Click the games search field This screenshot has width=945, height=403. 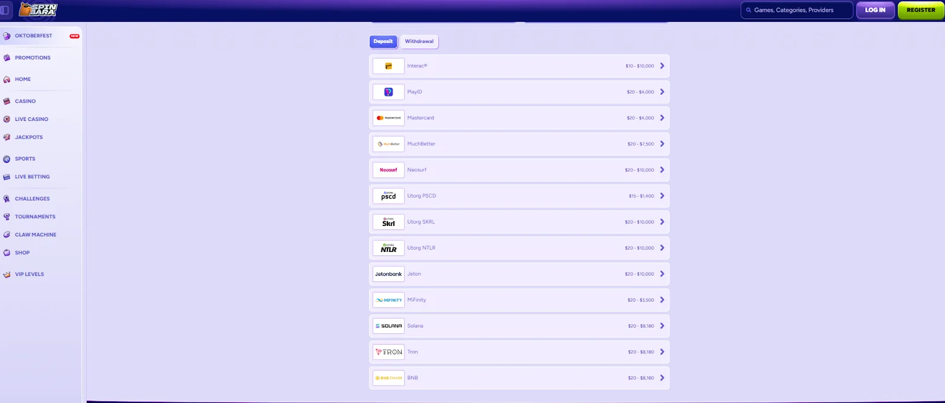point(797,10)
